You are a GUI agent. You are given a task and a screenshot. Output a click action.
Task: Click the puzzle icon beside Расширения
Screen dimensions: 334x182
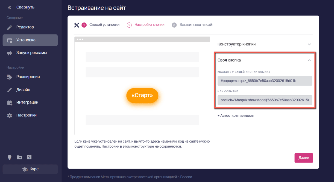(x=10, y=77)
